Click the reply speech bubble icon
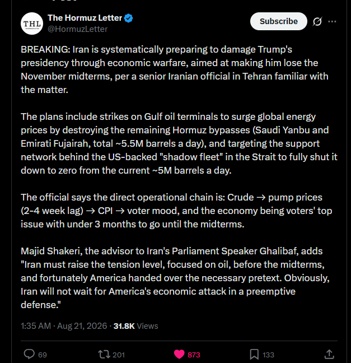This screenshot has height=363, width=351. click(x=29, y=354)
